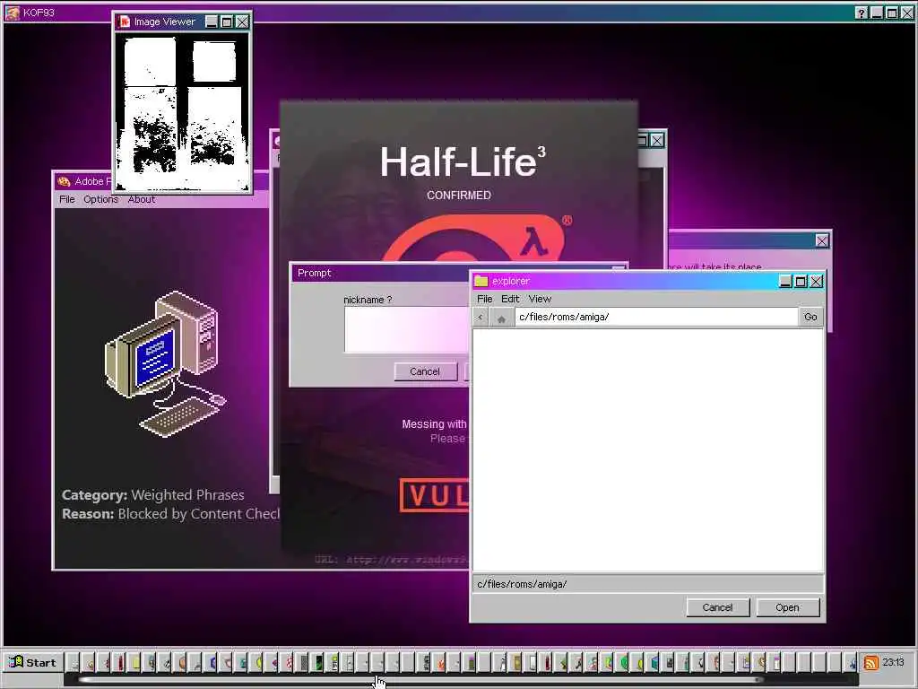The height and width of the screenshot is (689, 918).
Task: Click the c/files/roms/amiga/ address bar
Action: (x=655, y=317)
